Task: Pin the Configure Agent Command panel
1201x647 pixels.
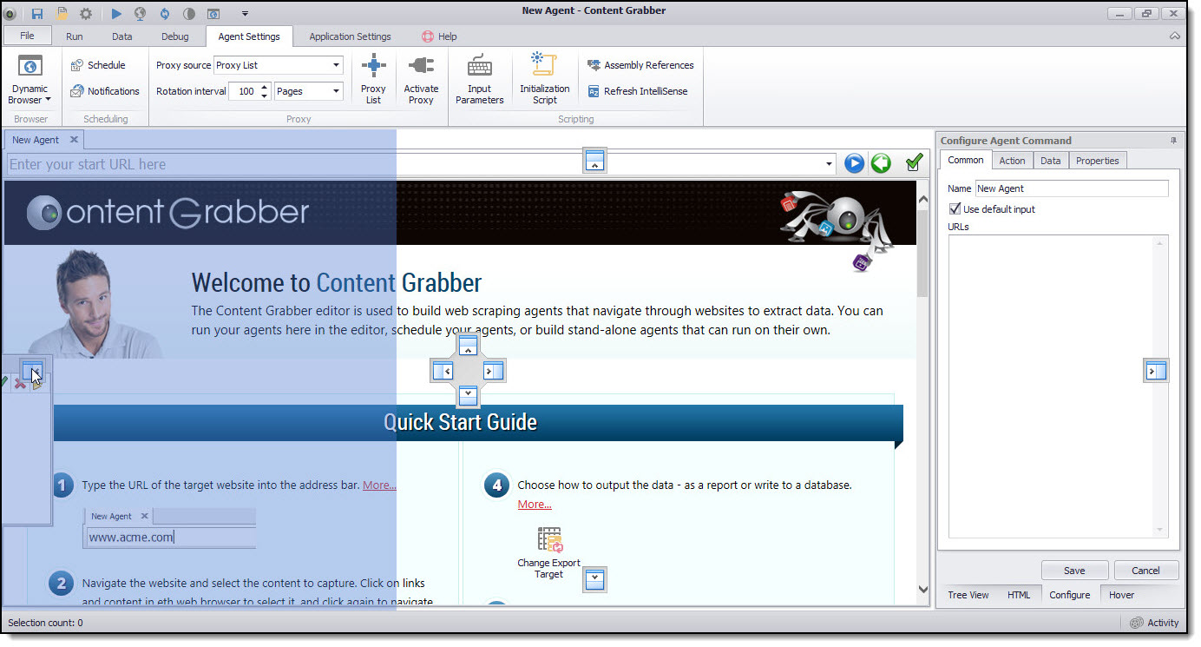Action: (1173, 140)
